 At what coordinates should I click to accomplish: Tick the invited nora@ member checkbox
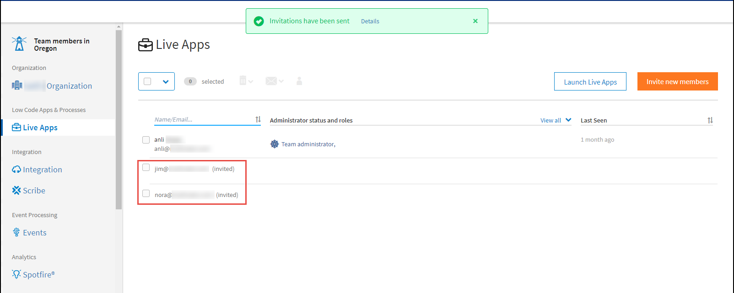(x=146, y=194)
